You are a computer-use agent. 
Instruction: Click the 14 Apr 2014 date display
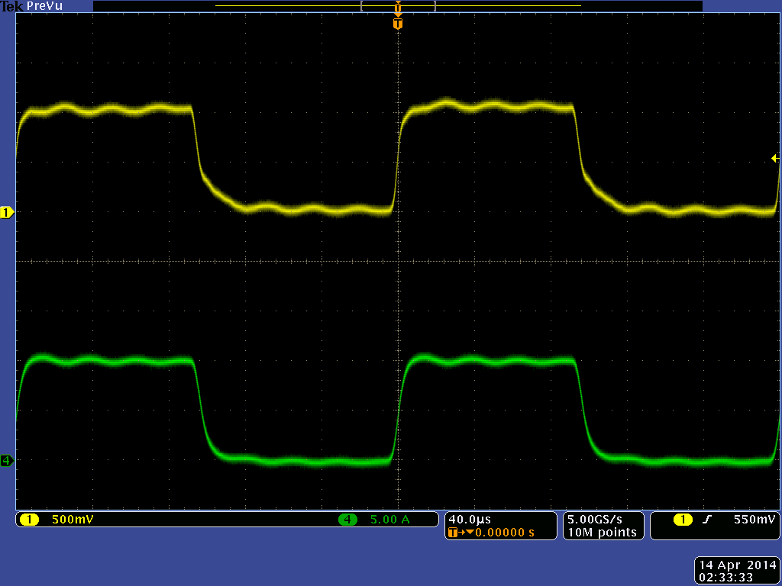pos(738,565)
